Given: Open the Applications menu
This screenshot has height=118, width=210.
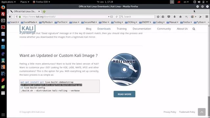Looking at the screenshot, I should click(x=9, y=2).
